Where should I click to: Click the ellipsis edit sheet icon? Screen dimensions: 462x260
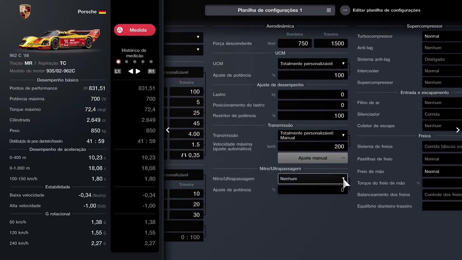[x=345, y=10]
